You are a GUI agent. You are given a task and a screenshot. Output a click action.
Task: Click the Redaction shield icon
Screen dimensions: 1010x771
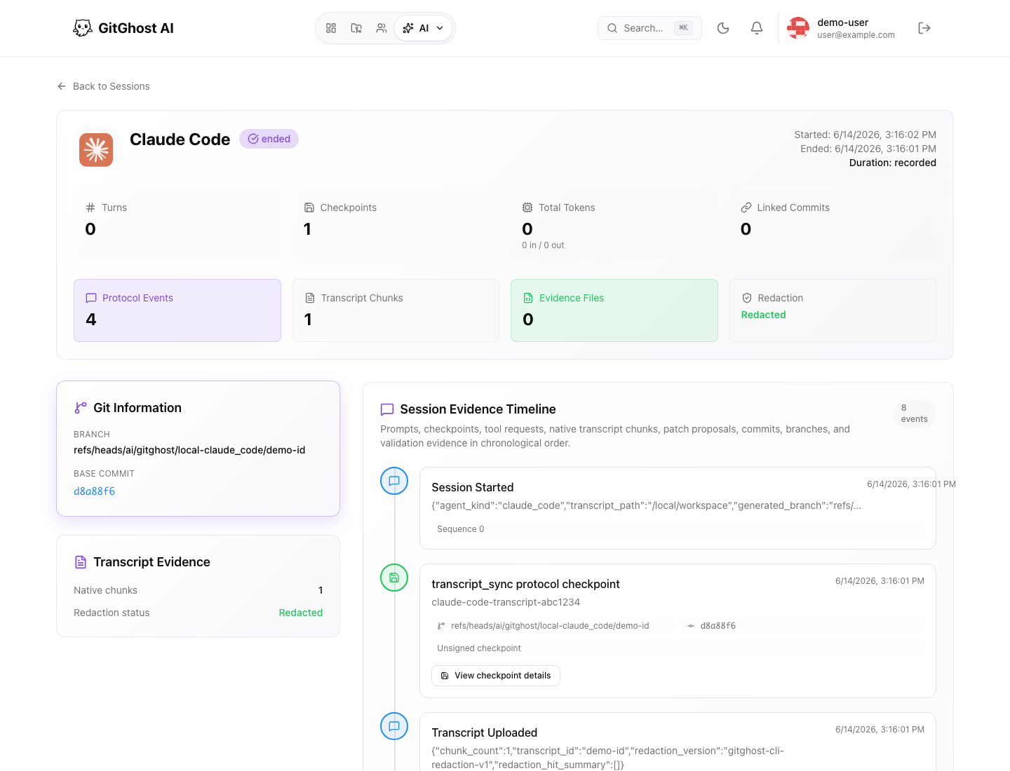747,298
